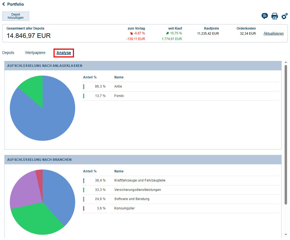The image size is (290, 240).
Task: Open the Wertpapiere tab
Action: pyautogui.click(x=35, y=53)
